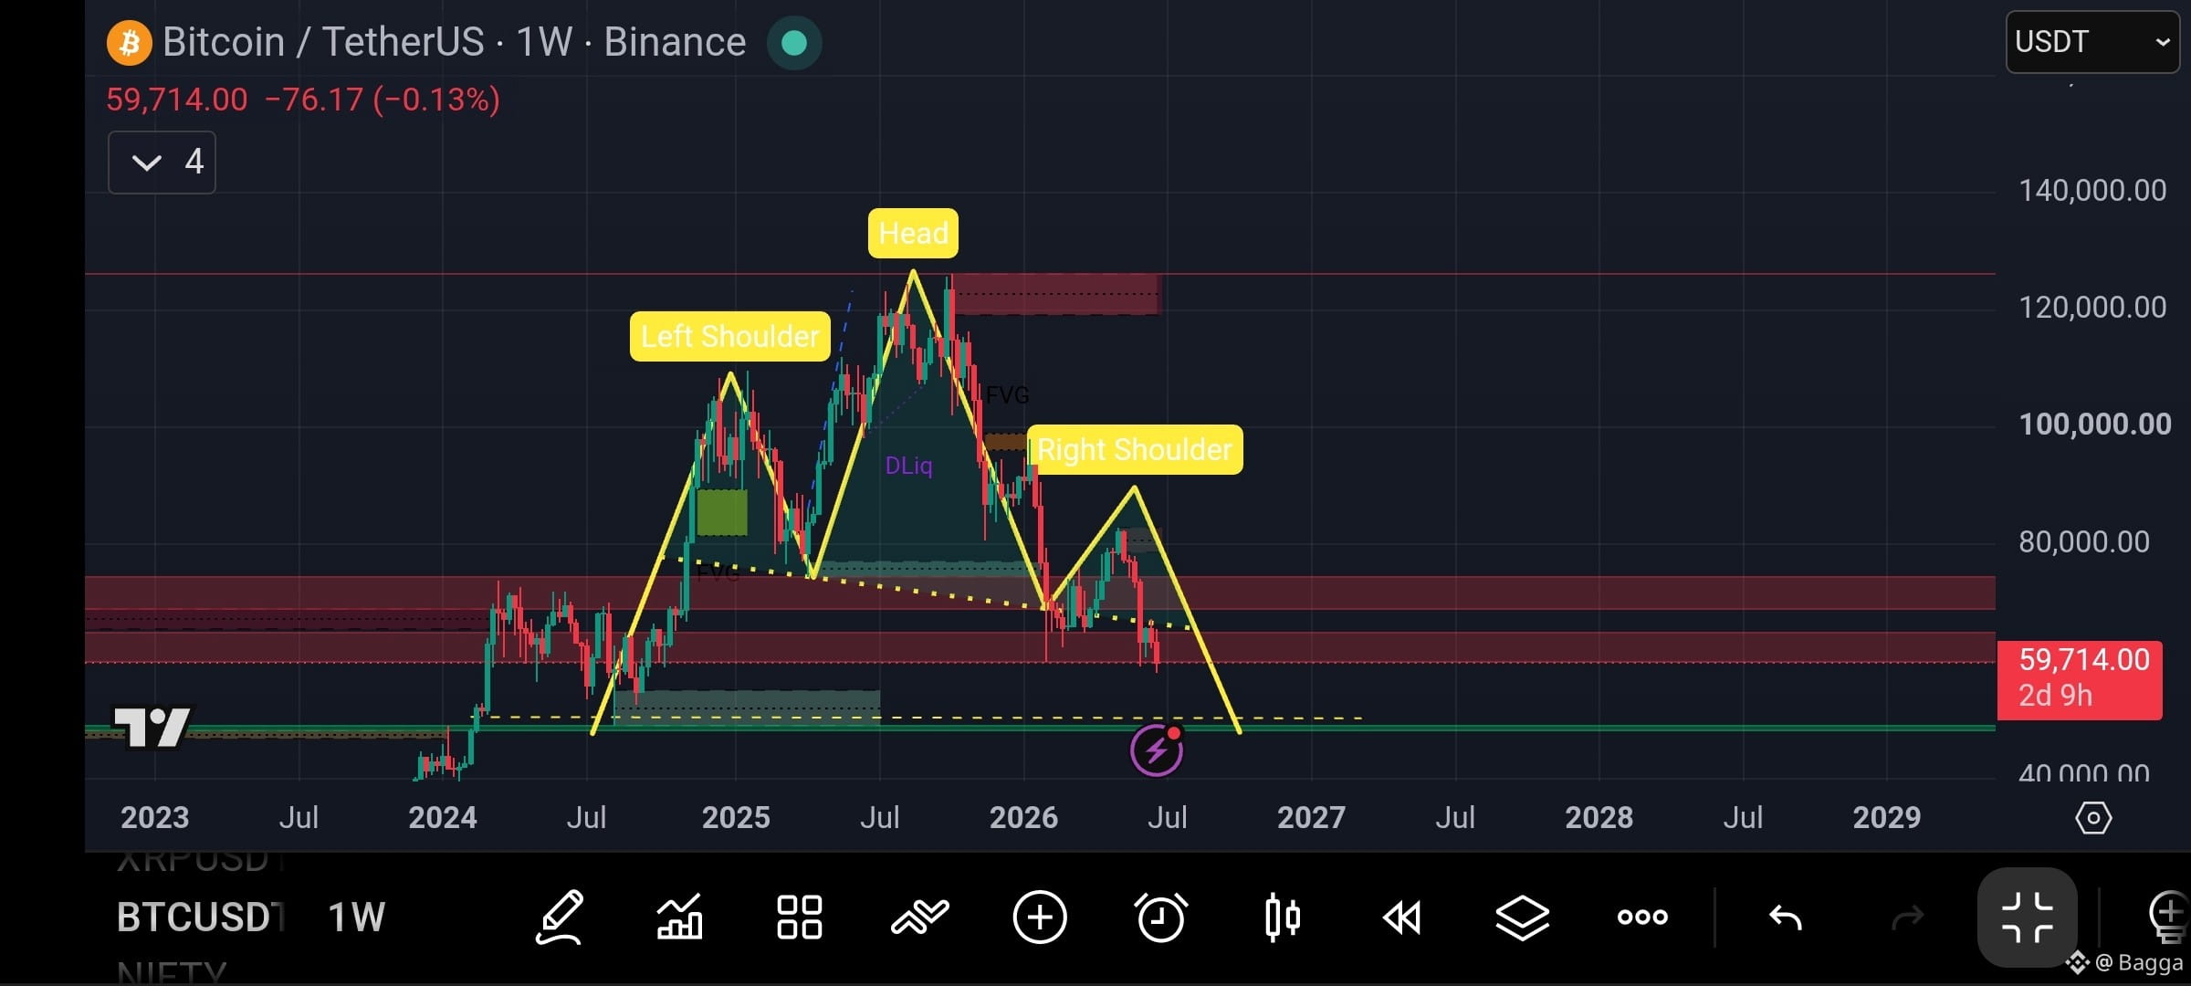This screenshot has width=2191, height=986.
Task: Tap the 2026 time axis label
Action: coord(1023,817)
